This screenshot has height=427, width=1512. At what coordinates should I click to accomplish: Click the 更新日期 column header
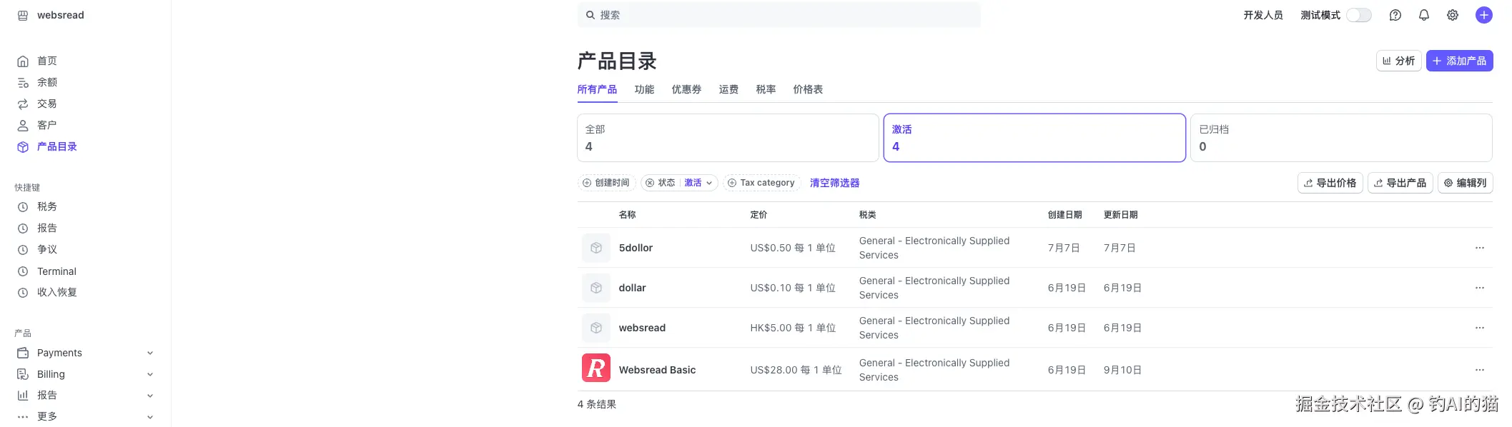[x=1120, y=215]
